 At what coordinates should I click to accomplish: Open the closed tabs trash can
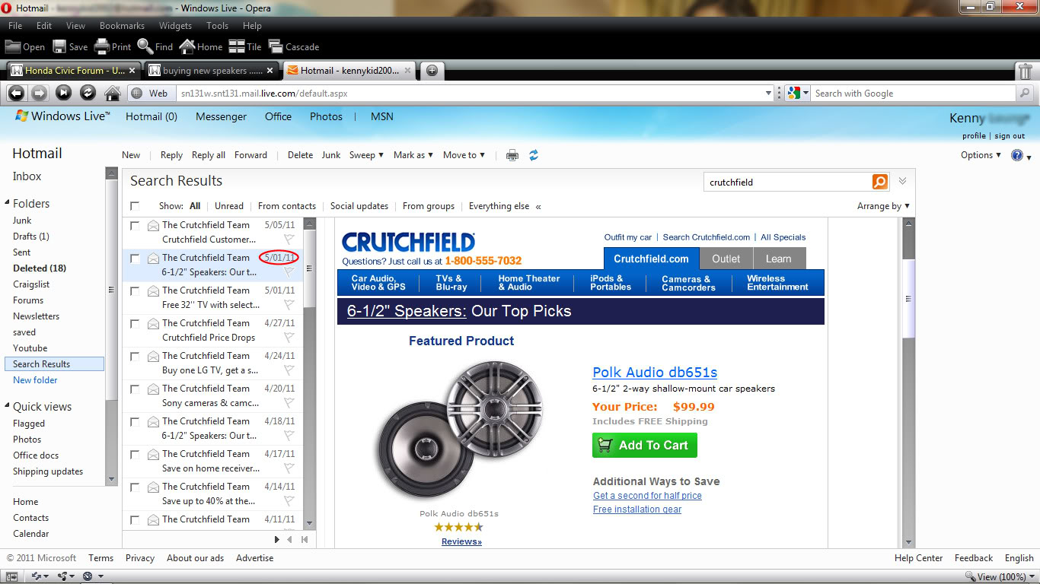pos(1026,71)
